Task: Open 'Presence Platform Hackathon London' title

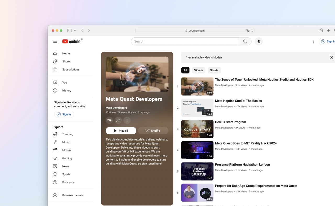Action: pyautogui.click(x=242, y=164)
